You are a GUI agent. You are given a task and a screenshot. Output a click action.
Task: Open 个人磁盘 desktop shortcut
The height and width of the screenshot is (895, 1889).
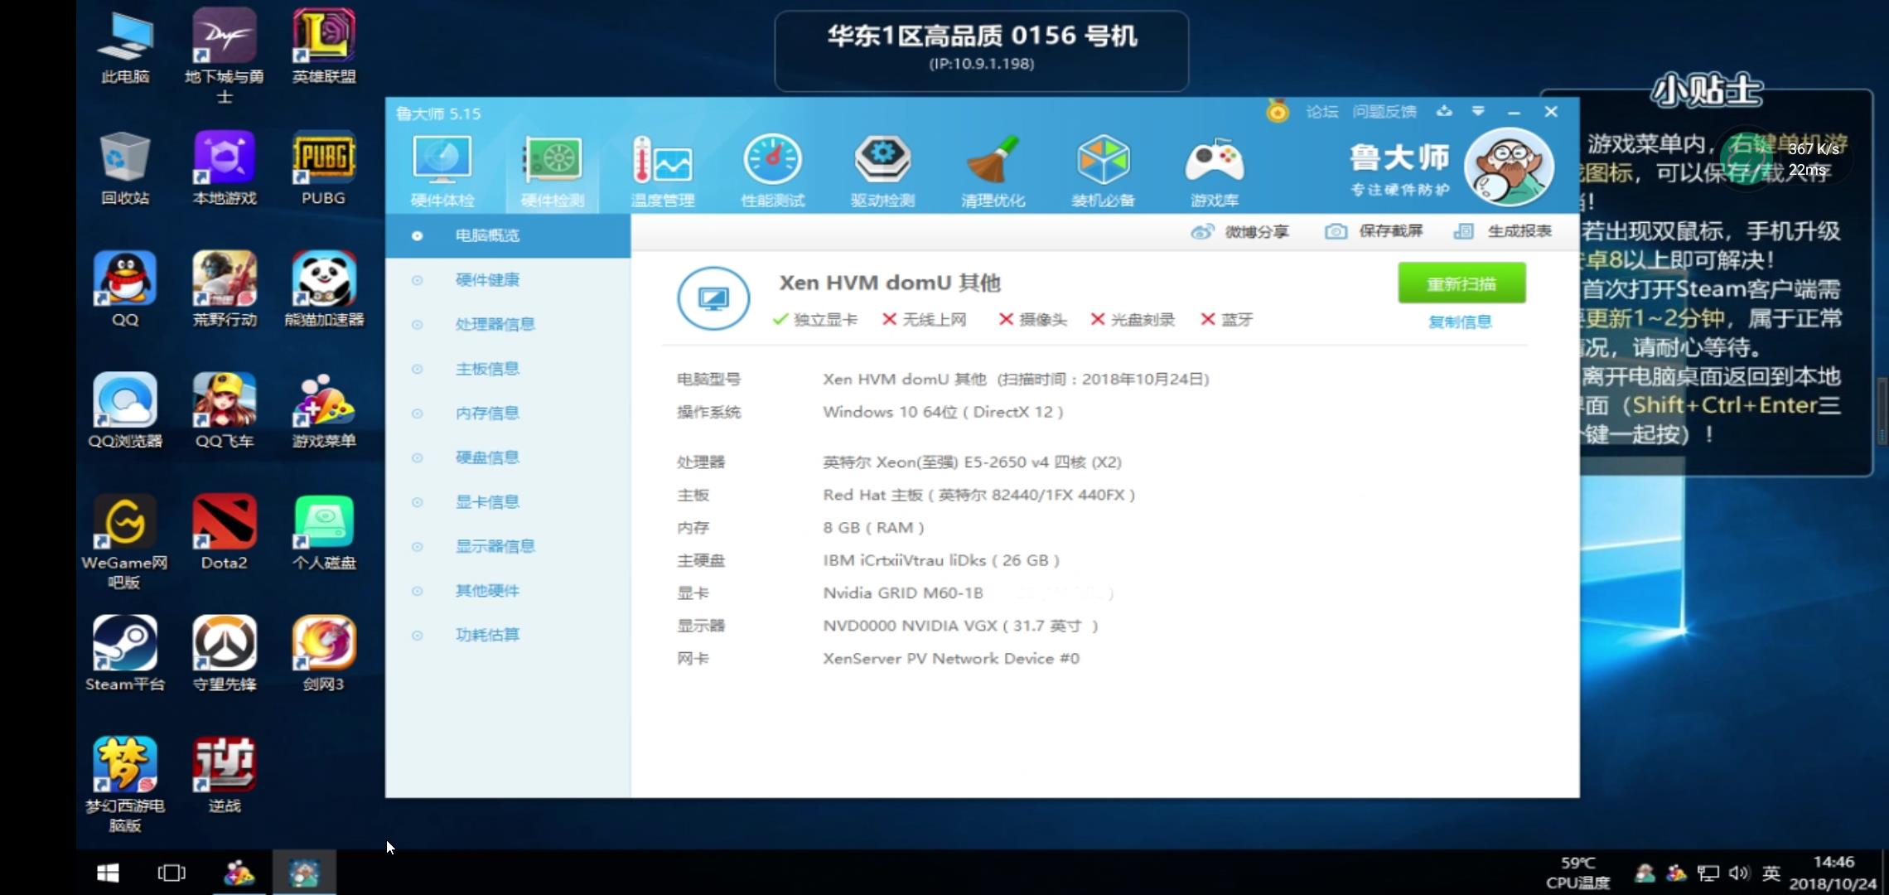324,533
